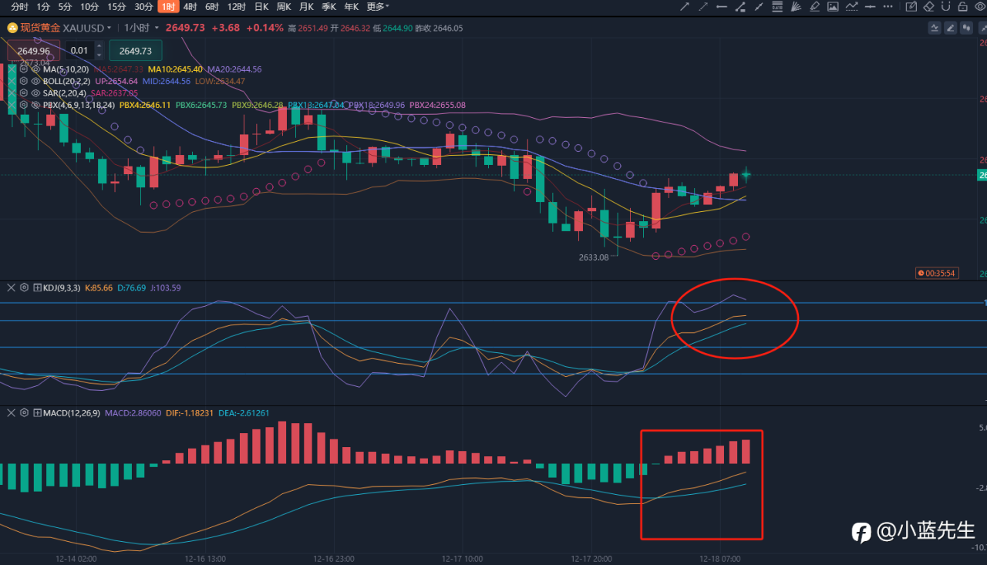Remove the MA(5,10,20) indicator

pyautogui.click(x=12, y=69)
